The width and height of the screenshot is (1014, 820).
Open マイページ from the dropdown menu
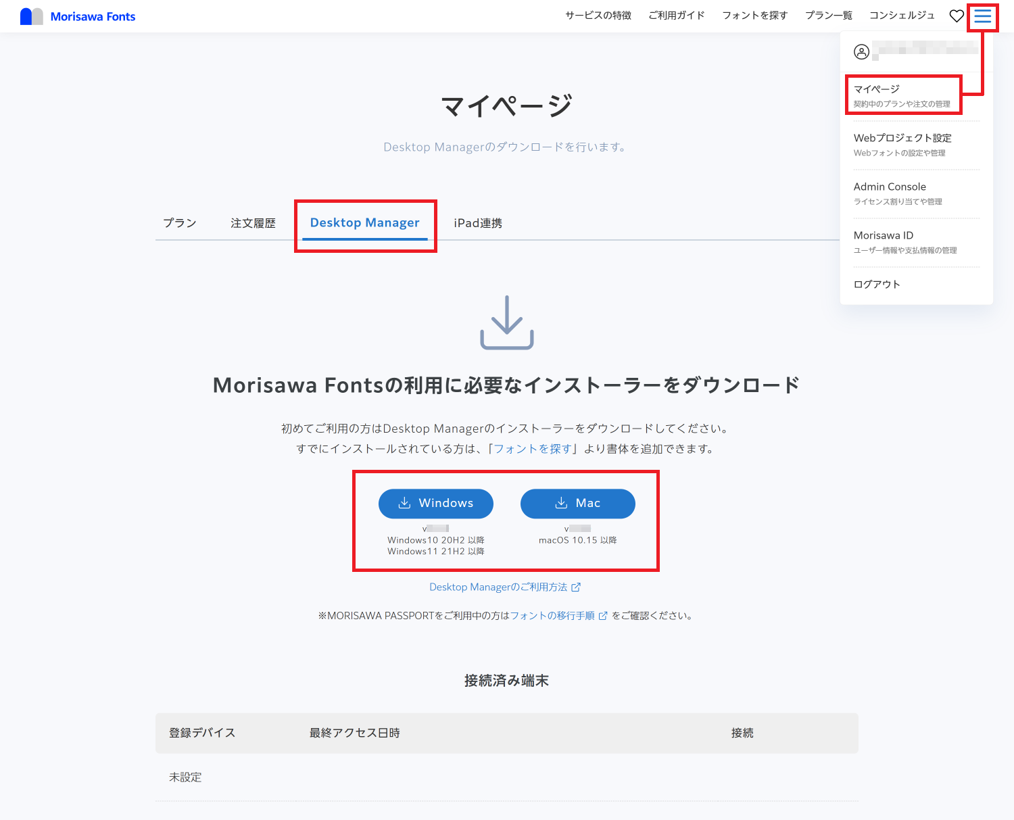[902, 95]
